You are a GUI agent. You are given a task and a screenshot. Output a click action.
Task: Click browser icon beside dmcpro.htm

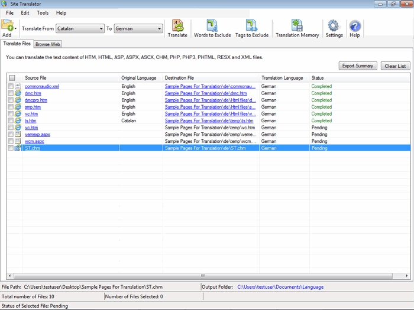point(18,100)
